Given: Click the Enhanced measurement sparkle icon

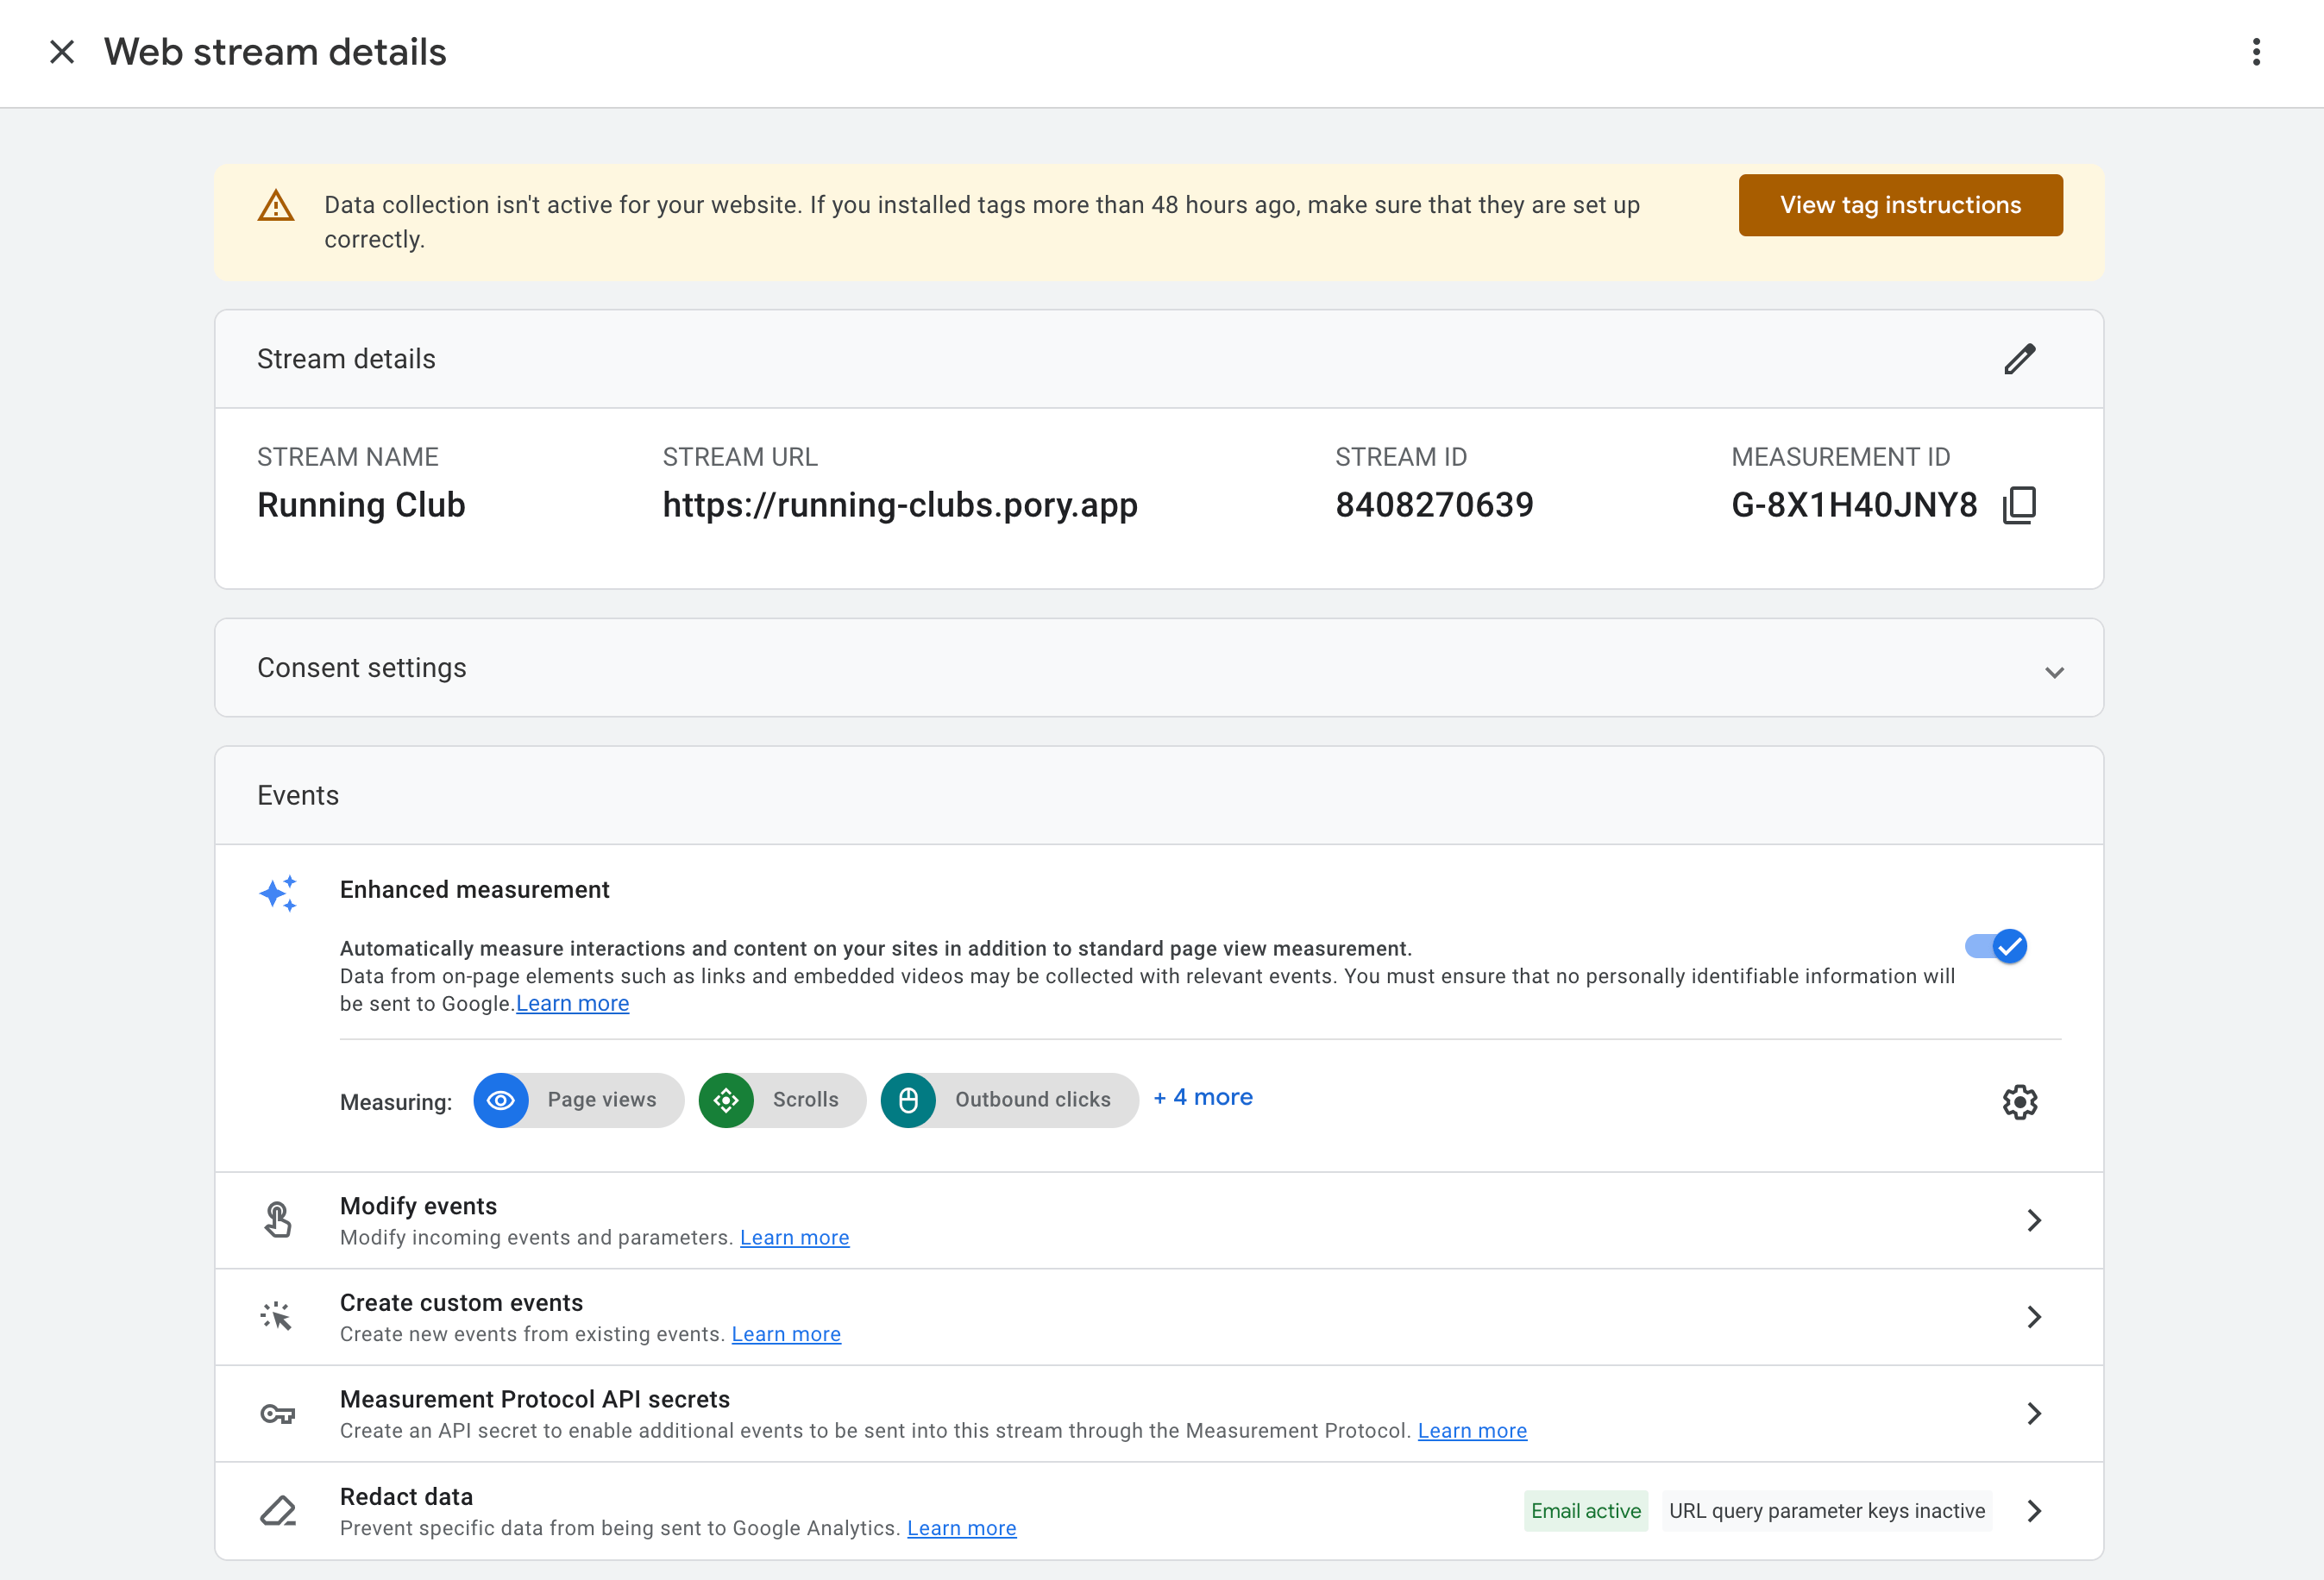Looking at the screenshot, I should point(278,893).
